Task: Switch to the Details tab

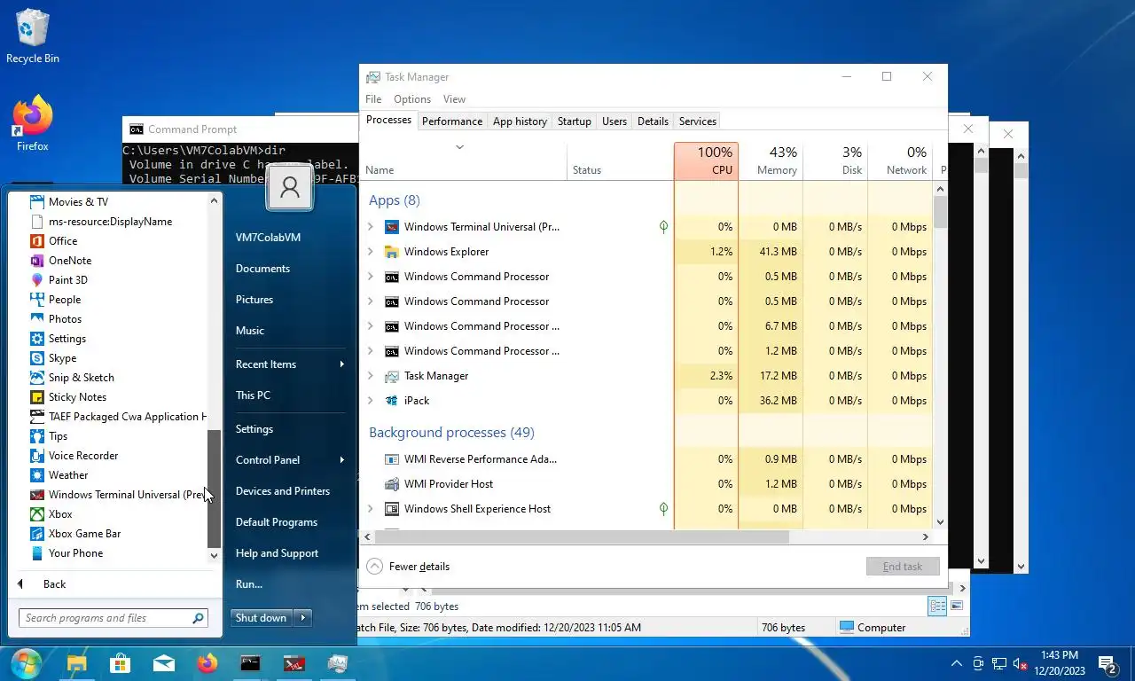Action: click(x=653, y=121)
